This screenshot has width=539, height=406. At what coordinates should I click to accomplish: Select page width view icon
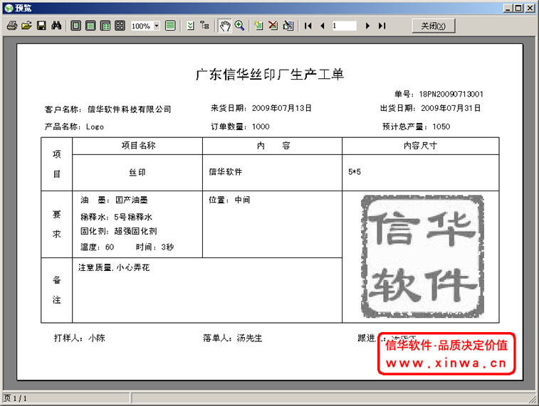point(90,26)
